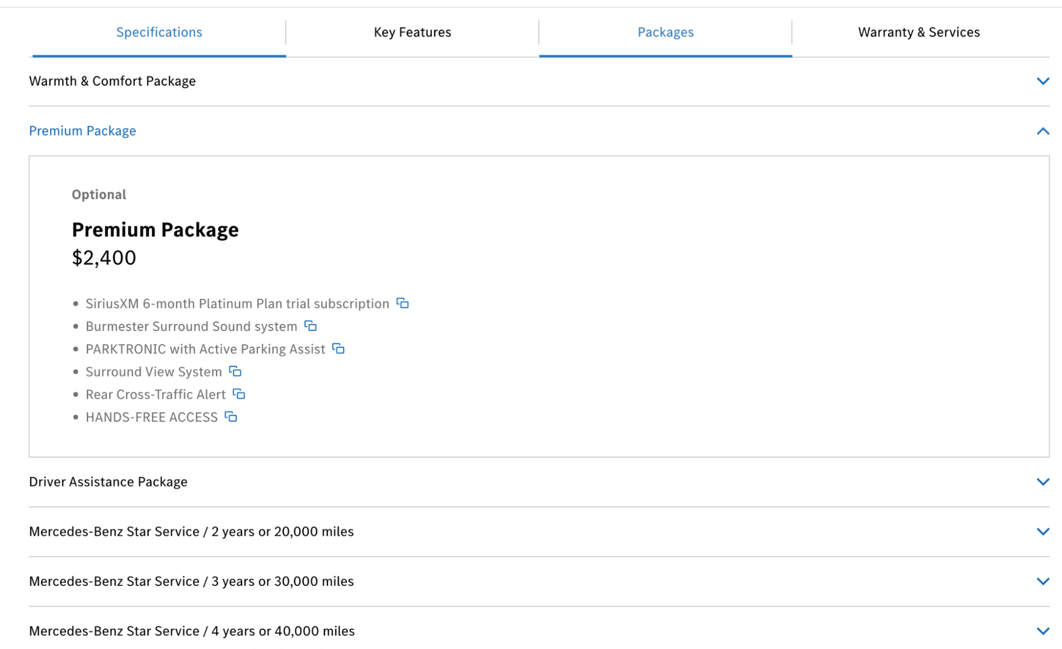This screenshot has width=1062, height=649.
Task: Click PARKTRONIC Active Parking Assist info icon
Action: coord(338,349)
